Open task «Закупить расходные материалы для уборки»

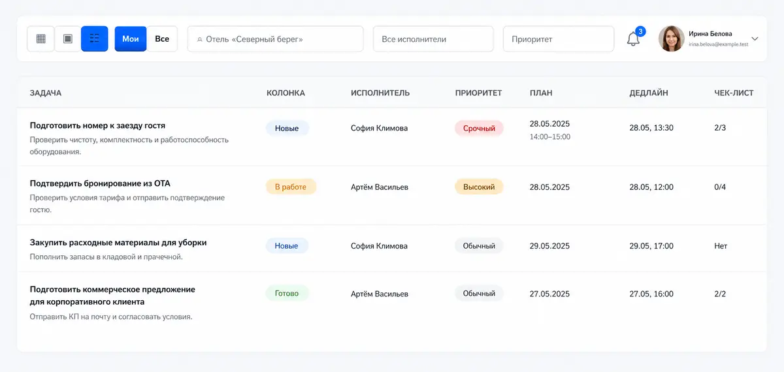118,242
